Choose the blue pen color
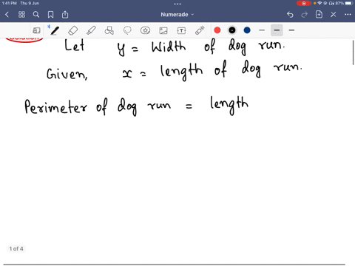This screenshot has width=355, height=266. 247,30
